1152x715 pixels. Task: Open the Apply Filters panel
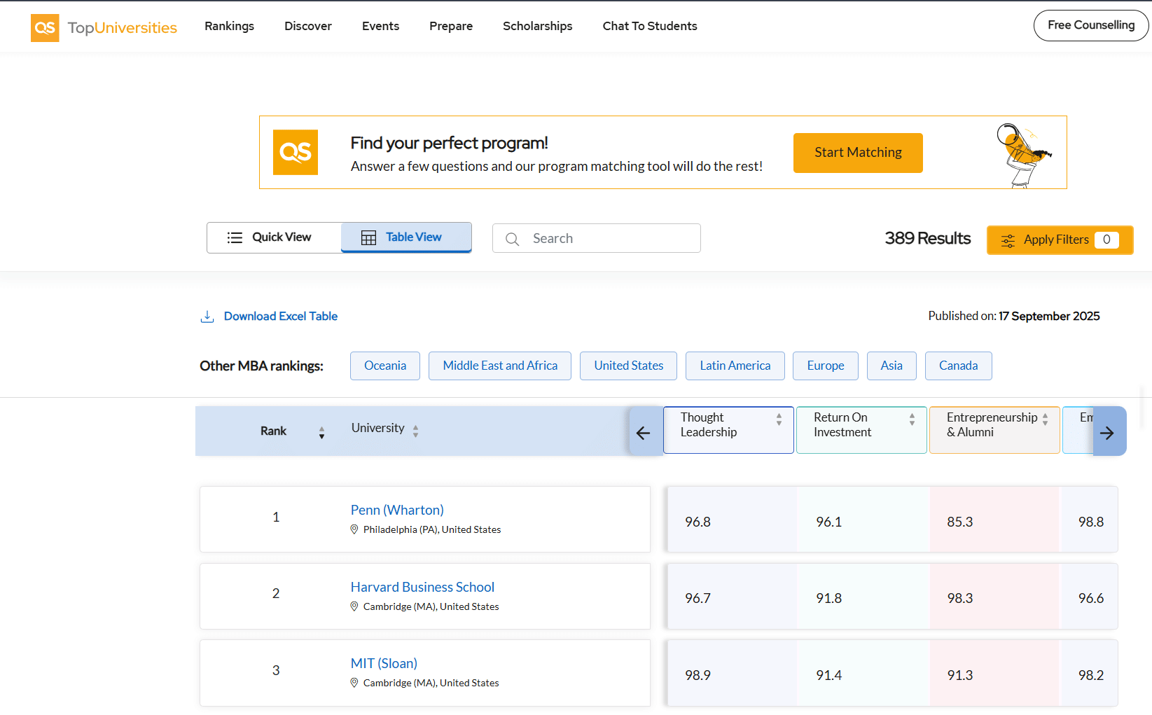pos(1059,240)
